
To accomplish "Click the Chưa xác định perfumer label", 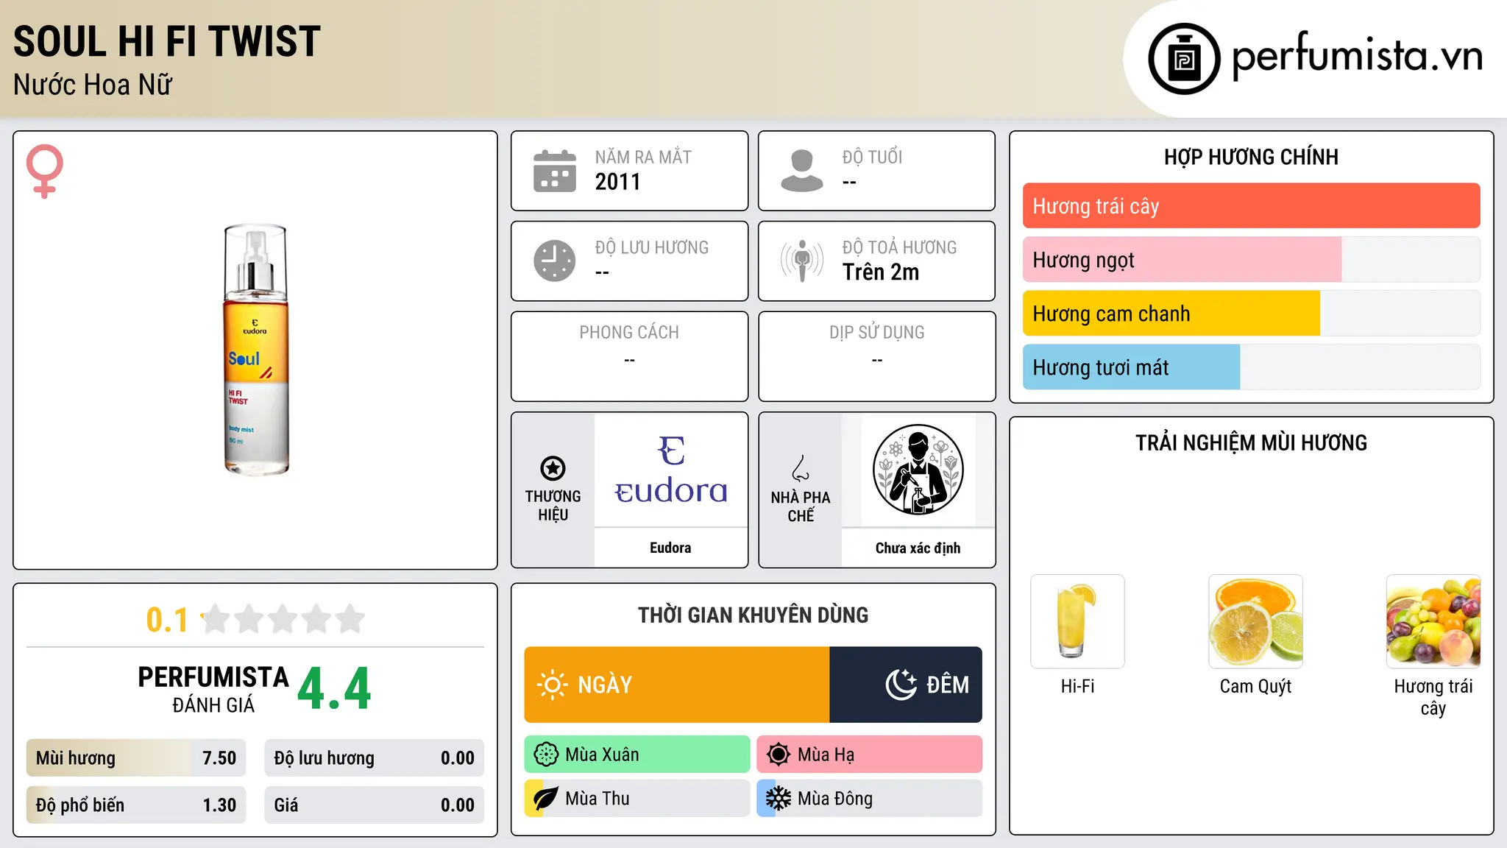I will click(918, 548).
